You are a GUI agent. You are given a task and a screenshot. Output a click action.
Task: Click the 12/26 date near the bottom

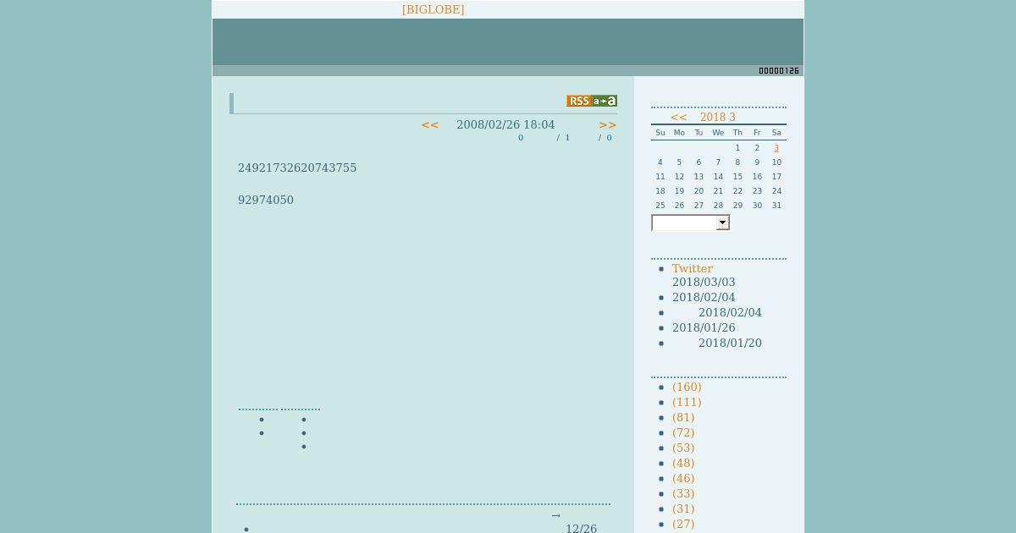(582, 529)
